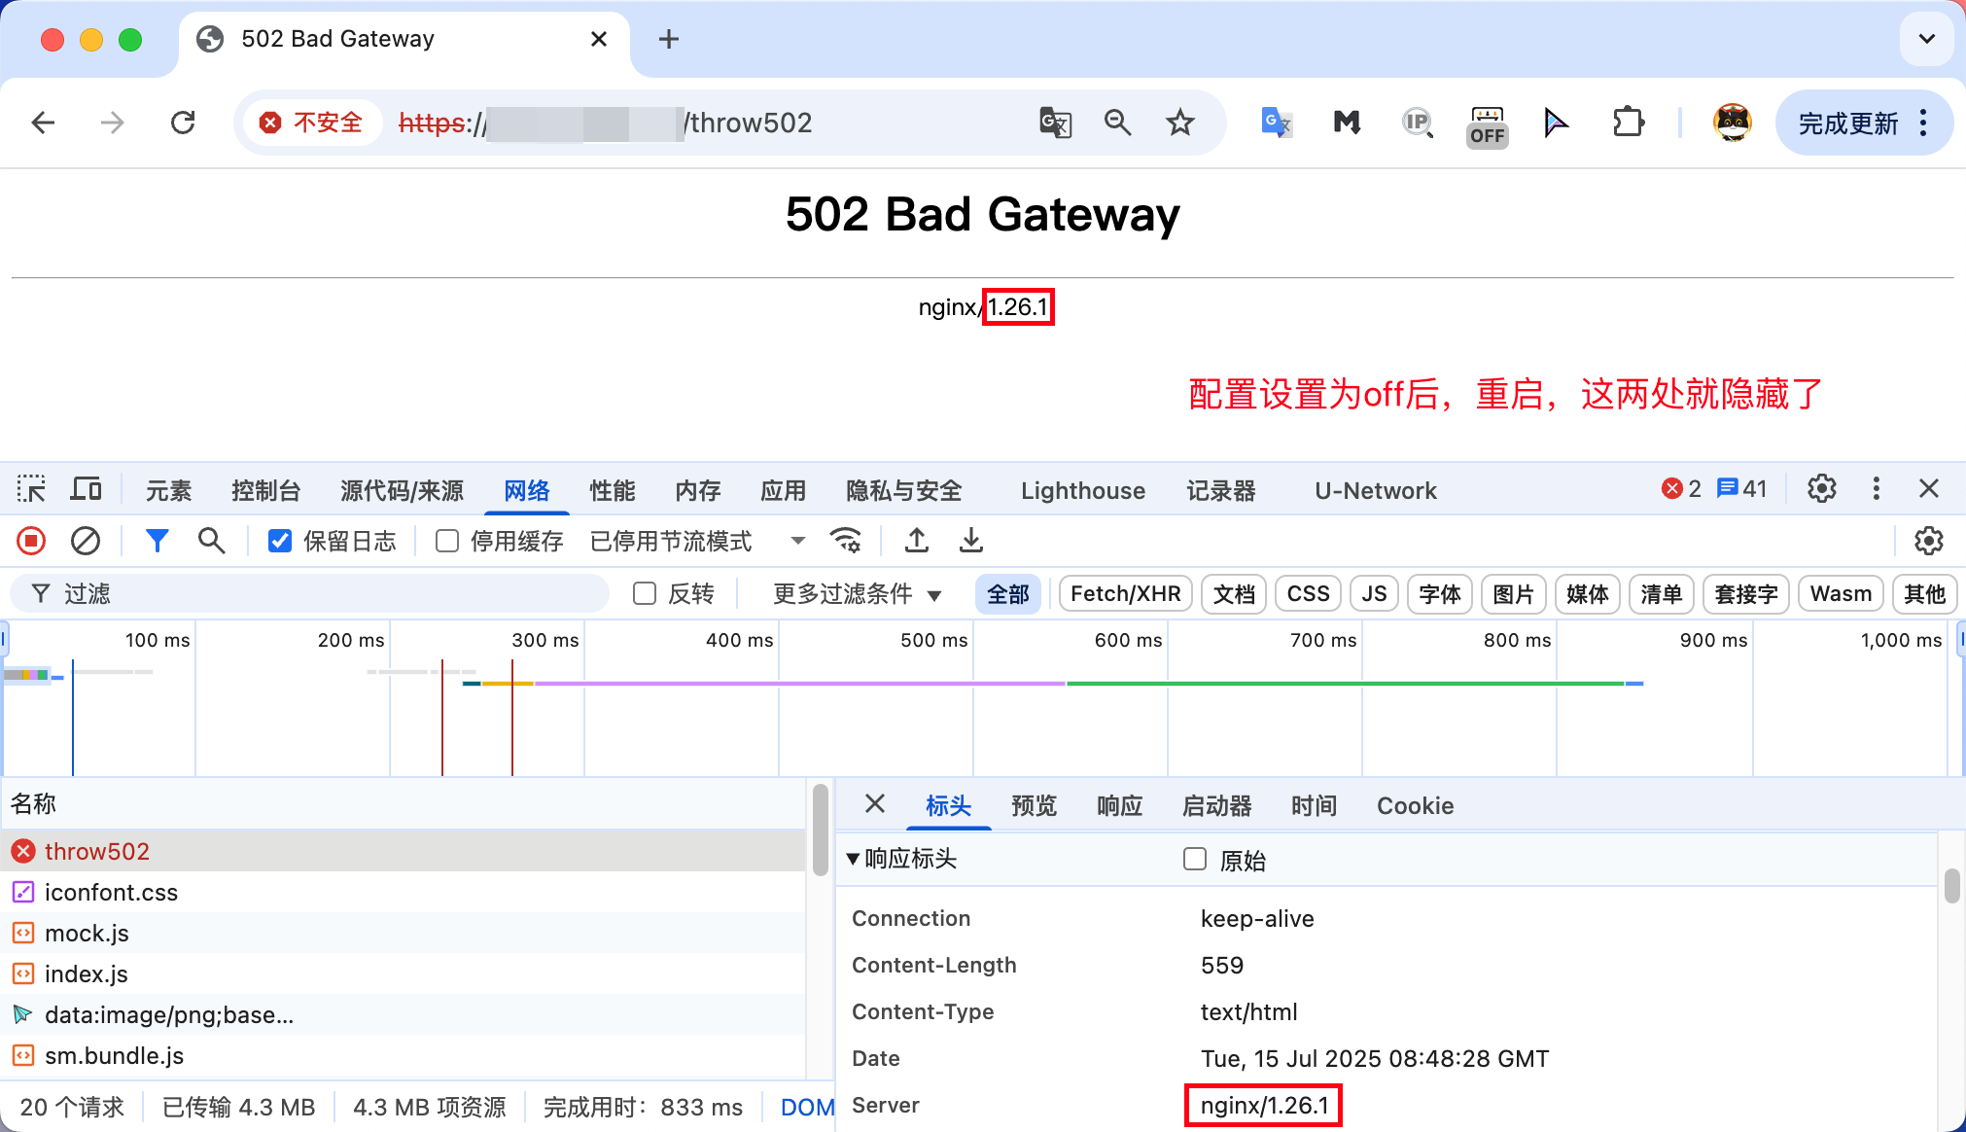Click the stop recording network log icon
The image size is (1966, 1132).
tap(31, 541)
